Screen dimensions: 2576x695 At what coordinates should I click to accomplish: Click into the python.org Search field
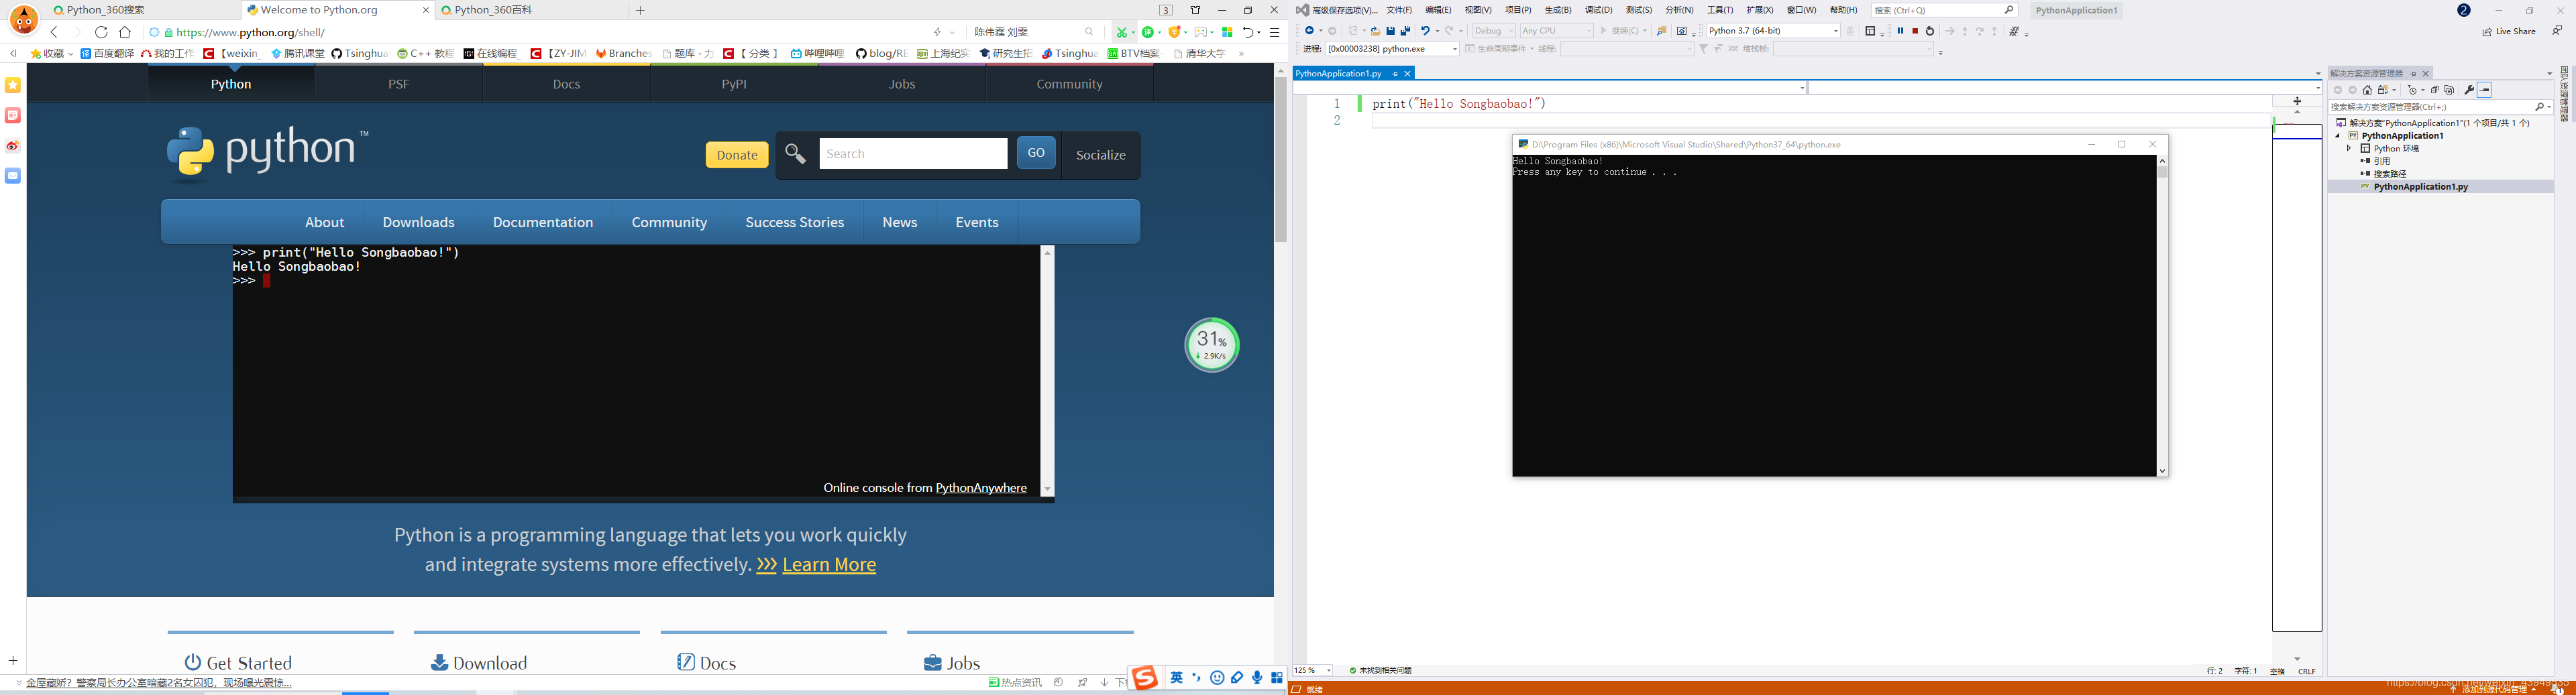coord(913,153)
